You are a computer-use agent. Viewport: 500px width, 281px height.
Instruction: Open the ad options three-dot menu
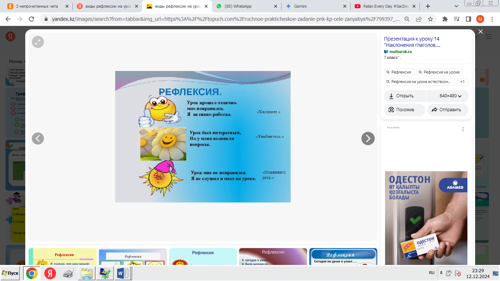point(463,130)
